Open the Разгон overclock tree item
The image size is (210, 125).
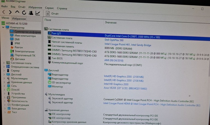tap(19, 47)
